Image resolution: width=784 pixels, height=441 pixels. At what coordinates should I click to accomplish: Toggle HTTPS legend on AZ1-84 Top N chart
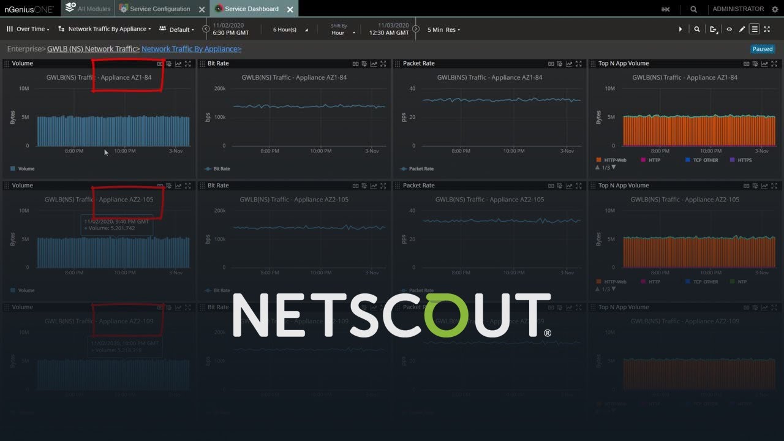740,160
